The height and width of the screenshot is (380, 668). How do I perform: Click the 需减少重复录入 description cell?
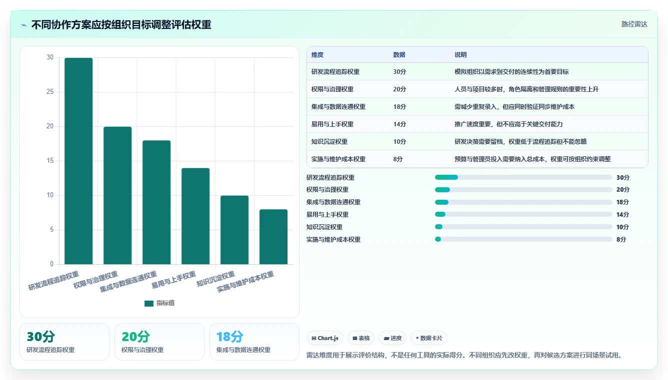tap(548, 107)
